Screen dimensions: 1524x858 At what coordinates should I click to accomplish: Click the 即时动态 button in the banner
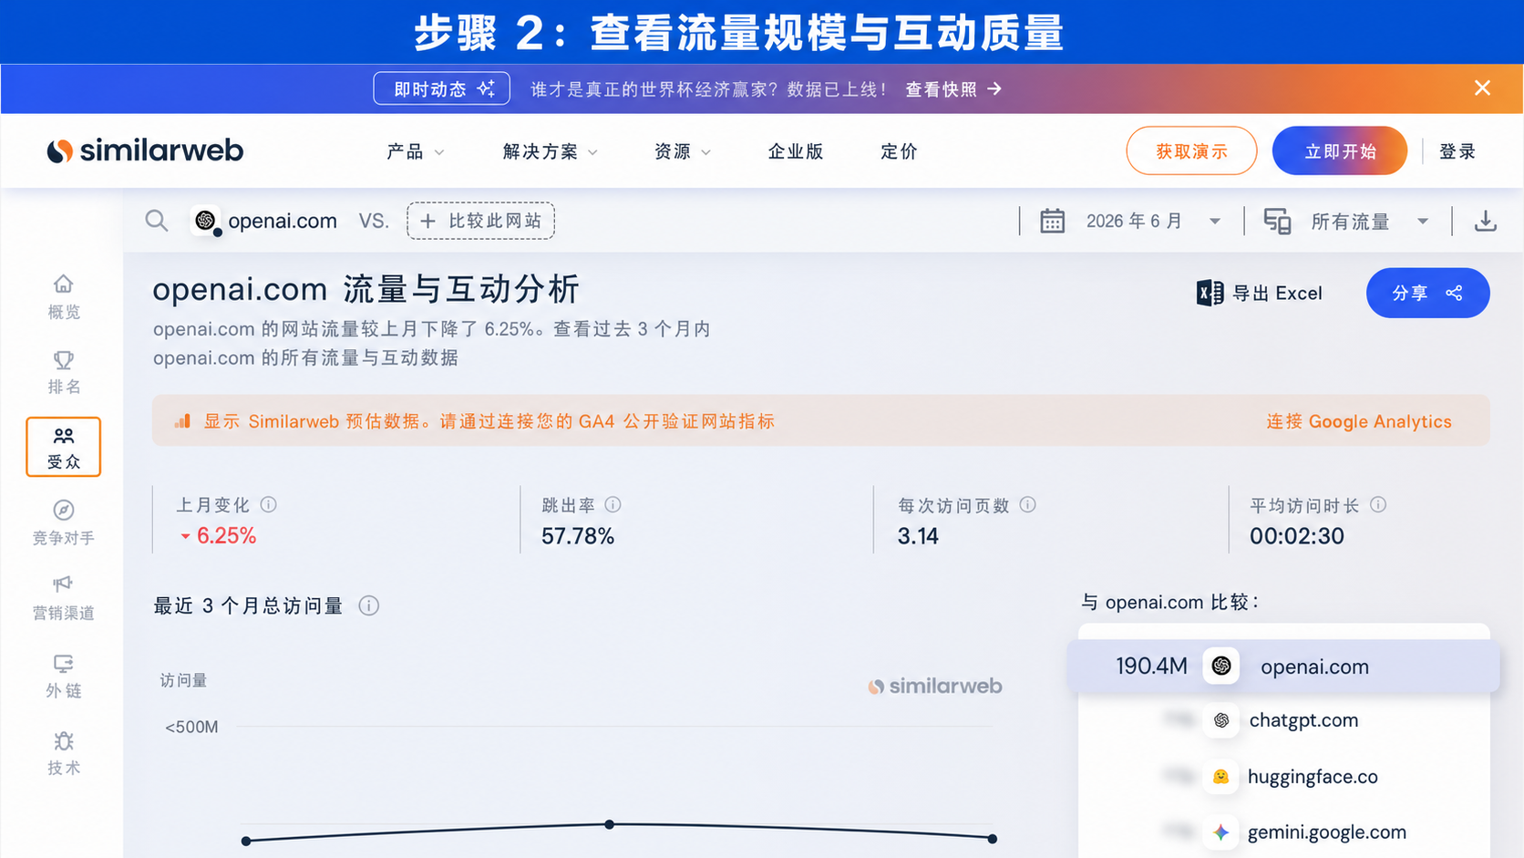pos(442,88)
